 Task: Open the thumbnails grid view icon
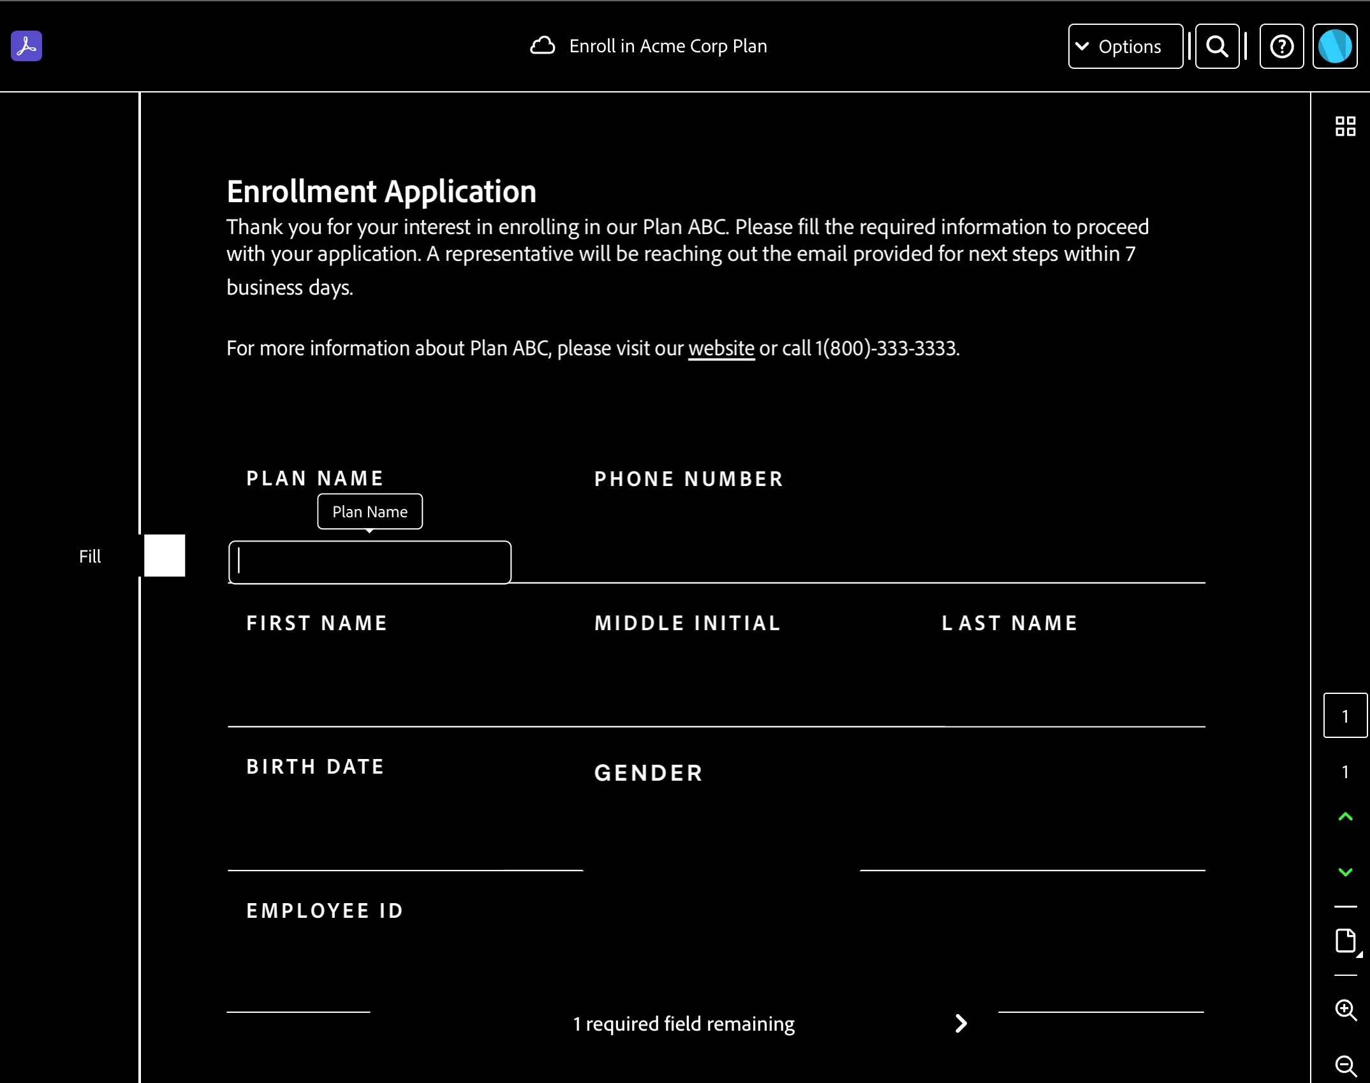click(1345, 126)
